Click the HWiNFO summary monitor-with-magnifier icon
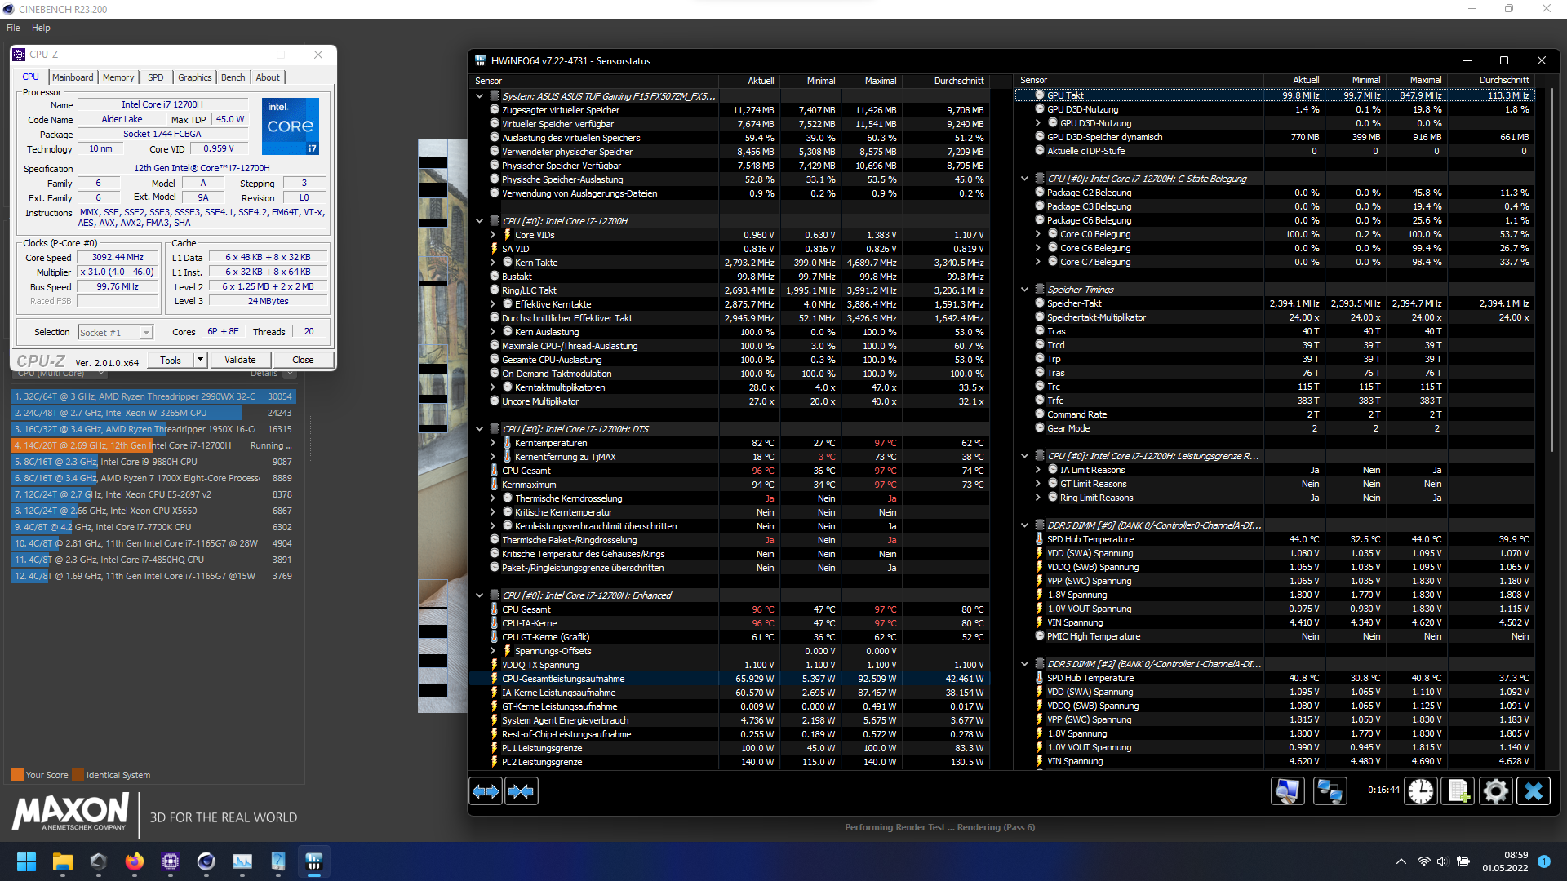Screen dimensions: 1567x881 point(1287,791)
